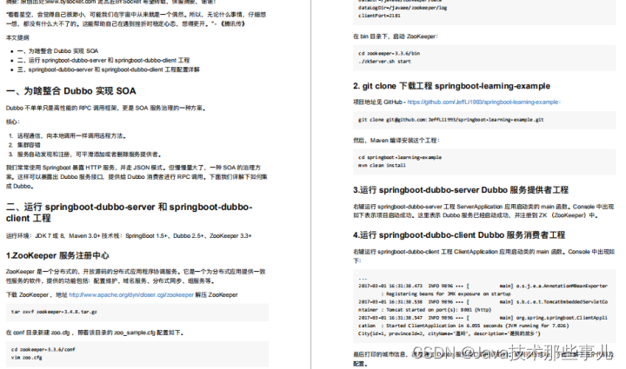Click the "核心:" label

point(13,122)
